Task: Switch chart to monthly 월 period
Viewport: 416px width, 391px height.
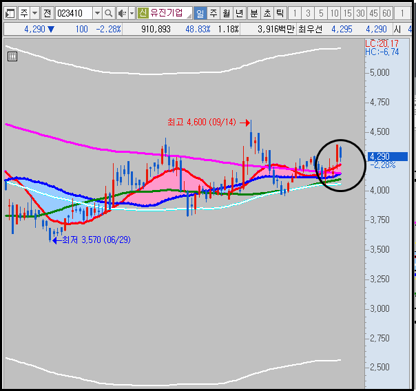Action: pyautogui.click(x=227, y=13)
